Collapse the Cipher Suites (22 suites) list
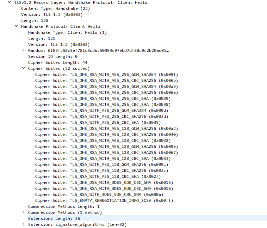 23,68
